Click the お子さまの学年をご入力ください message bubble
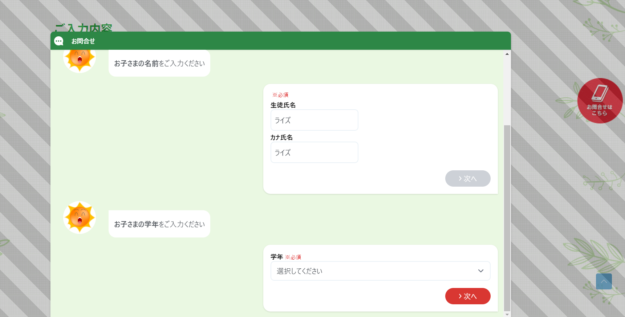The height and width of the screenshot is (317, 625). pos(159,224)
